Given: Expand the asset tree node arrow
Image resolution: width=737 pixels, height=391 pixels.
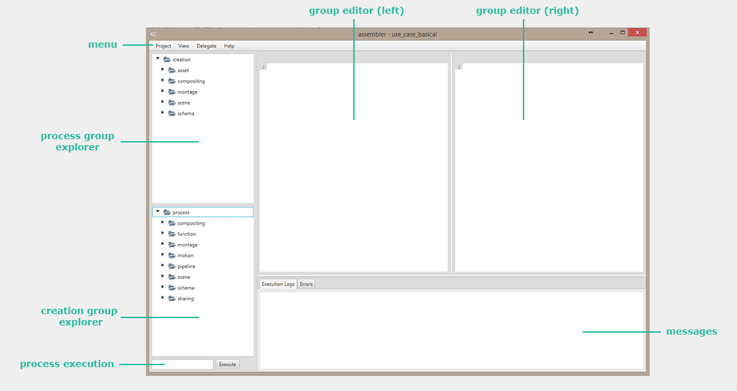Looking at the screenshot, I should (x=162, y=70).
